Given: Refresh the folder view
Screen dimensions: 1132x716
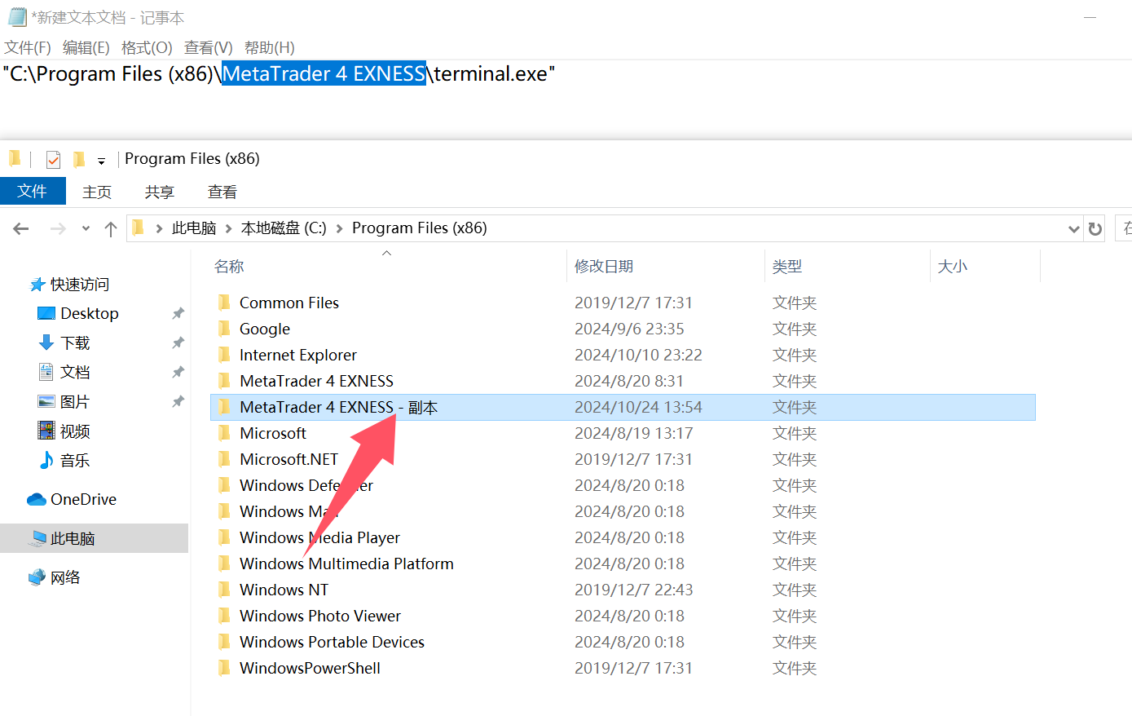Looking at the screenshot, I should [1095, 229].
